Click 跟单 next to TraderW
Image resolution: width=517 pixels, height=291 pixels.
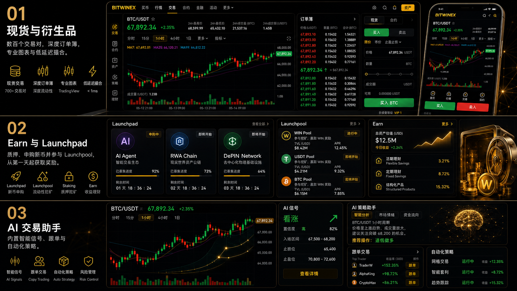point(412,265)
